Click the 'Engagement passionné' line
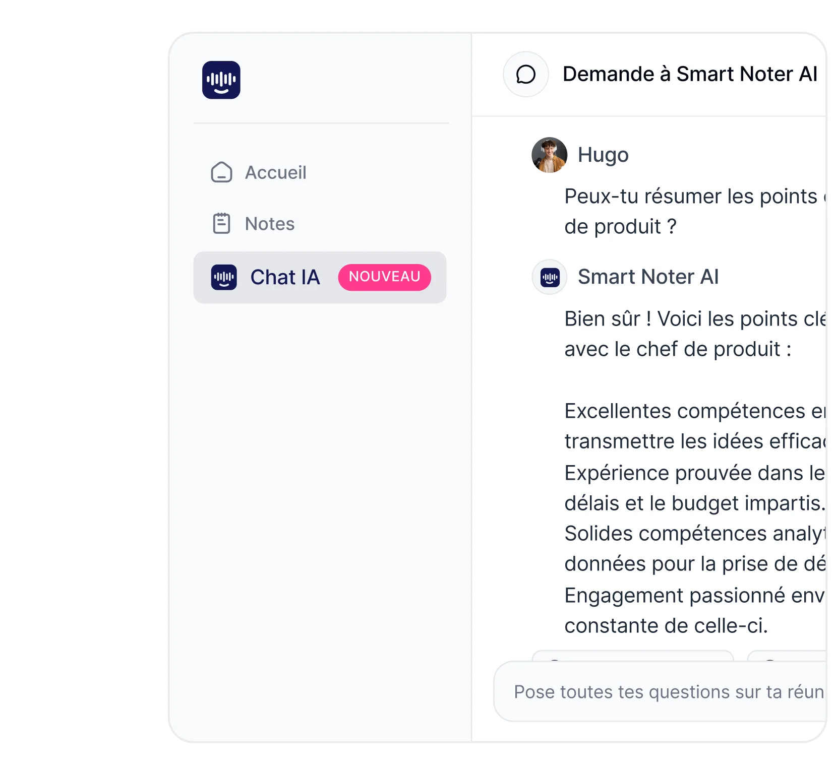The image size is (835, 774). pyautogui.click(x=695, y=596)
